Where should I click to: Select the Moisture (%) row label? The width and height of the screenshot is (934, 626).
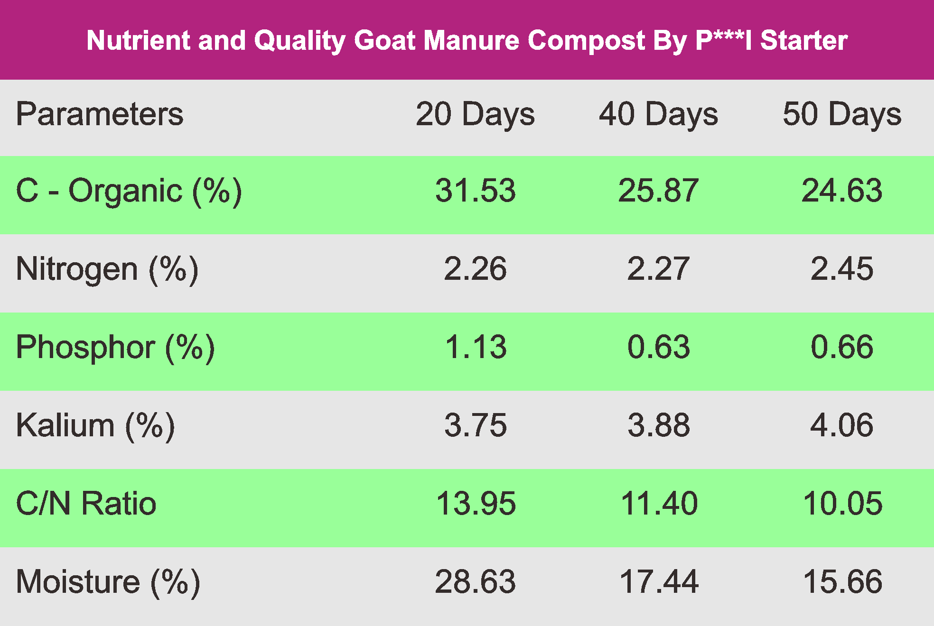pyautogui.click(x=108, y=582)
